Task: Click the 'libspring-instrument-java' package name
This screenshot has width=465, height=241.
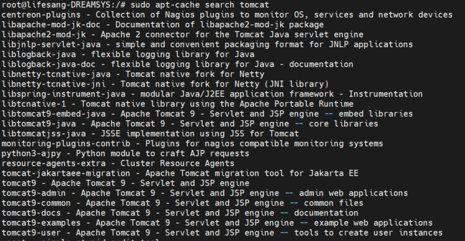Action: click(x=63, y=94)
